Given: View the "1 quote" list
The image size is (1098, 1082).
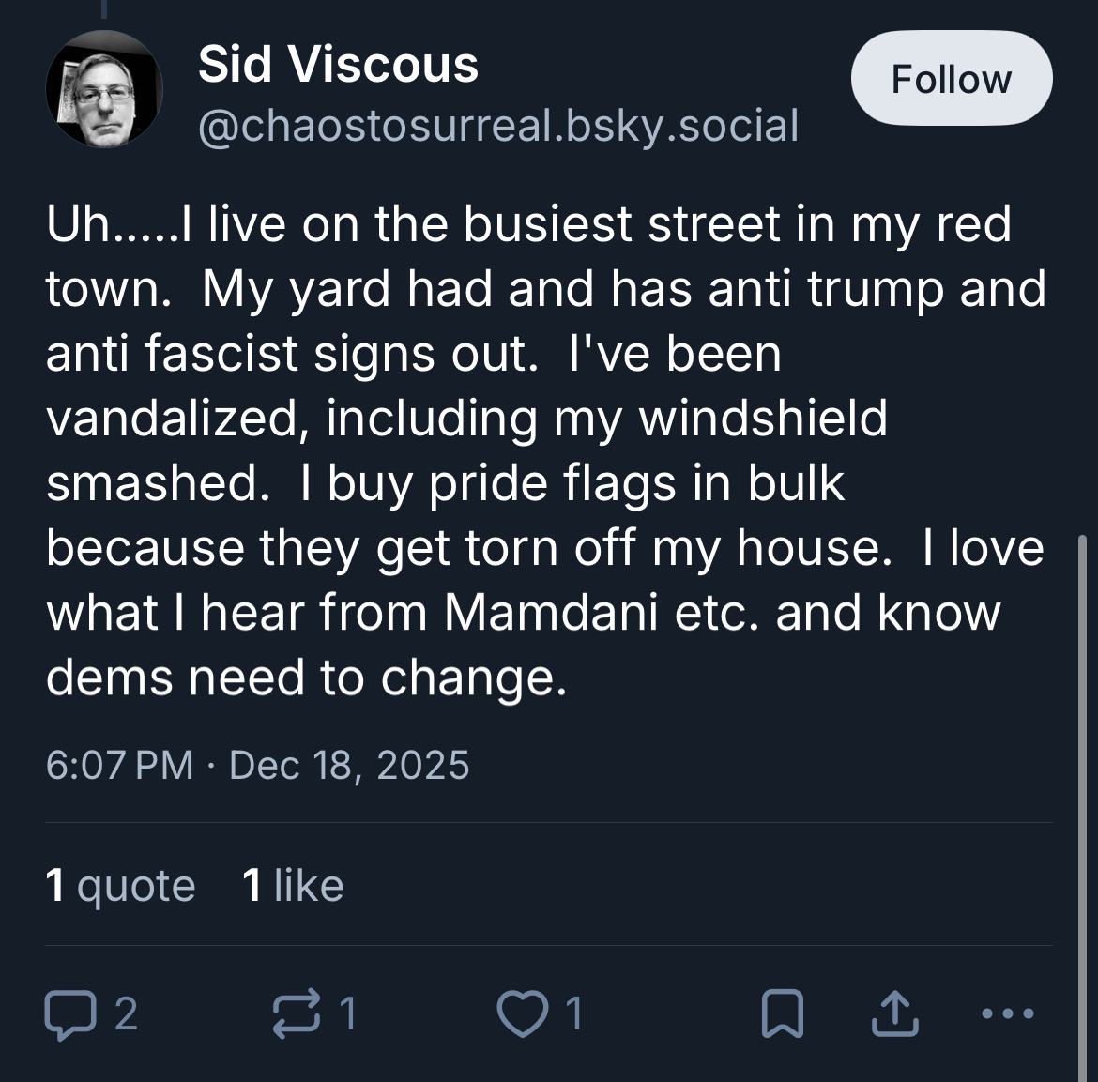Looking at the screenshot, I should 120,885.
